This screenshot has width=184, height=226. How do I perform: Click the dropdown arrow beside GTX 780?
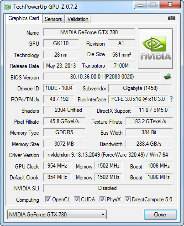(103, 215)
